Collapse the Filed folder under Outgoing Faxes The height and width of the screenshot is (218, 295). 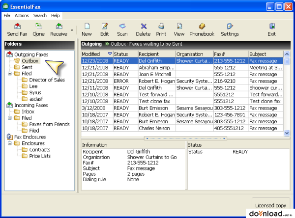[10, 74]
